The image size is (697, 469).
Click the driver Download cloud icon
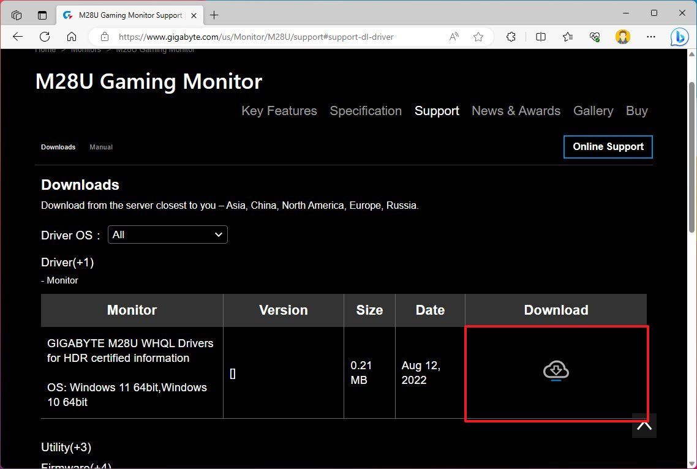tap(555, 370)
